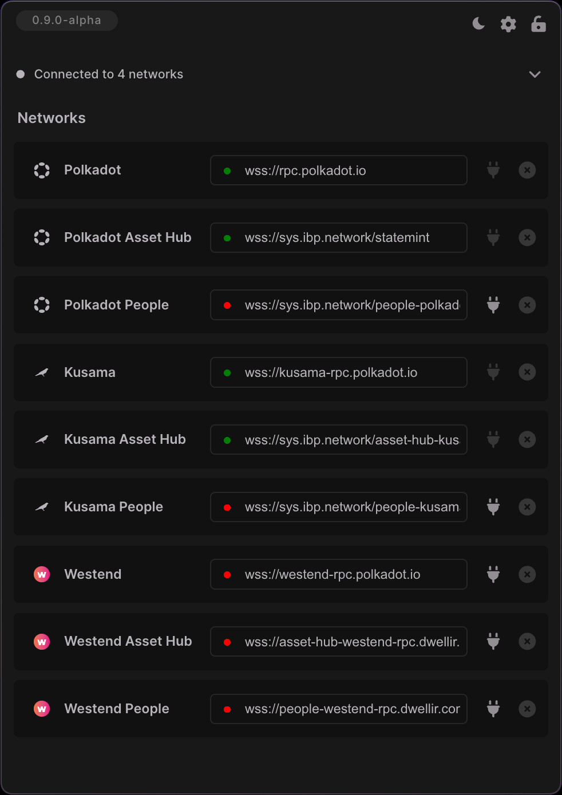The height and width of the screenshot is (795, 562).
Task: Remove the Polkadot network with its X
Action: [527, 170]
